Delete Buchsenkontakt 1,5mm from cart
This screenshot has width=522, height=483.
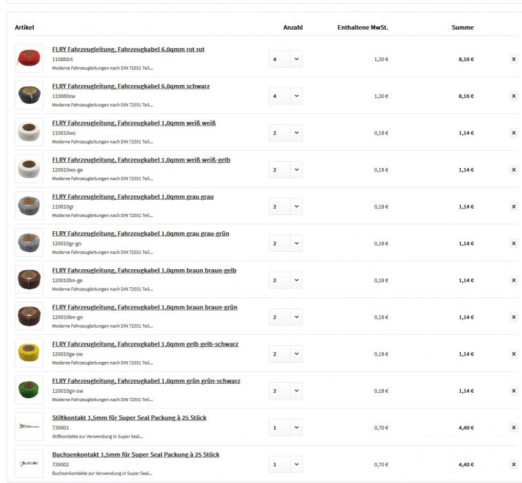point(514,464)
